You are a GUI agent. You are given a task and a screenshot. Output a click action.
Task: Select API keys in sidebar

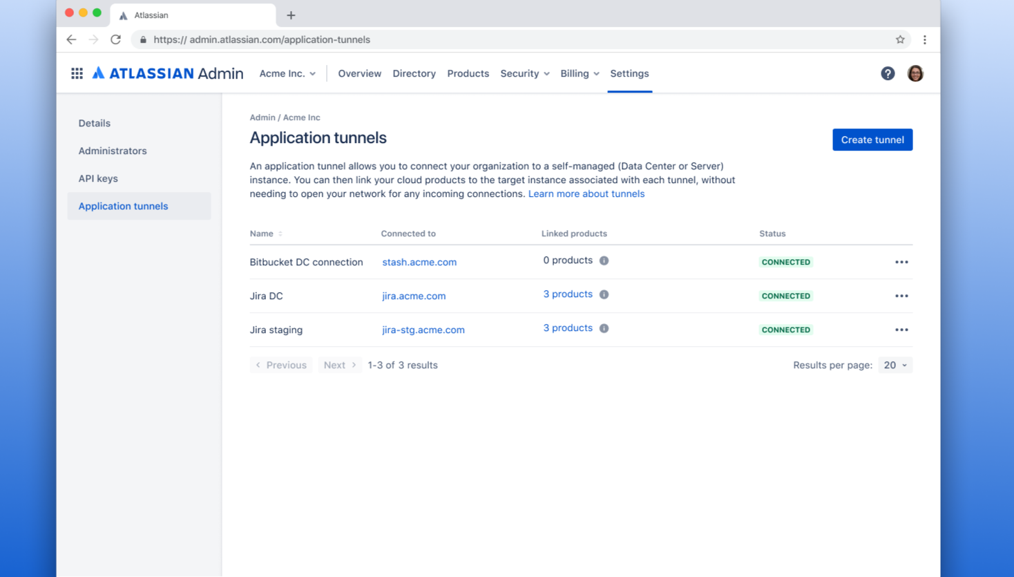[98, 178]
